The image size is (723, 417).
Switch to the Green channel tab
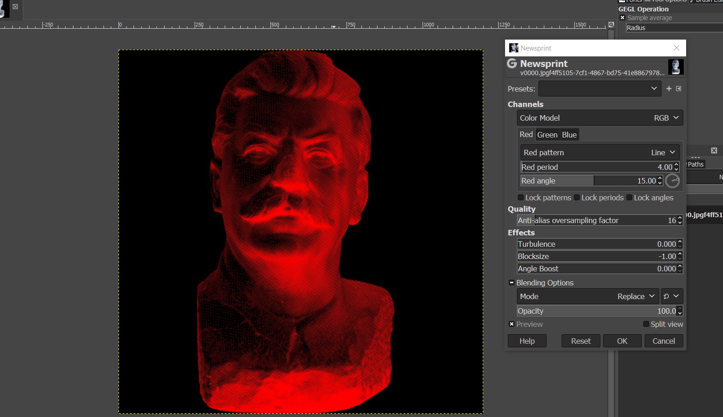(x=547, y=135)
